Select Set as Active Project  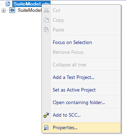[74, 90]
